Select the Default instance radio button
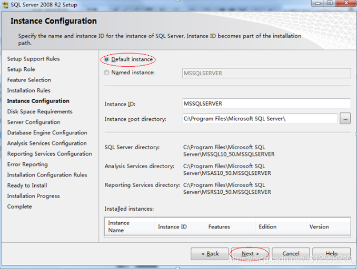This screenshot has width=357, height=269. 106,59
